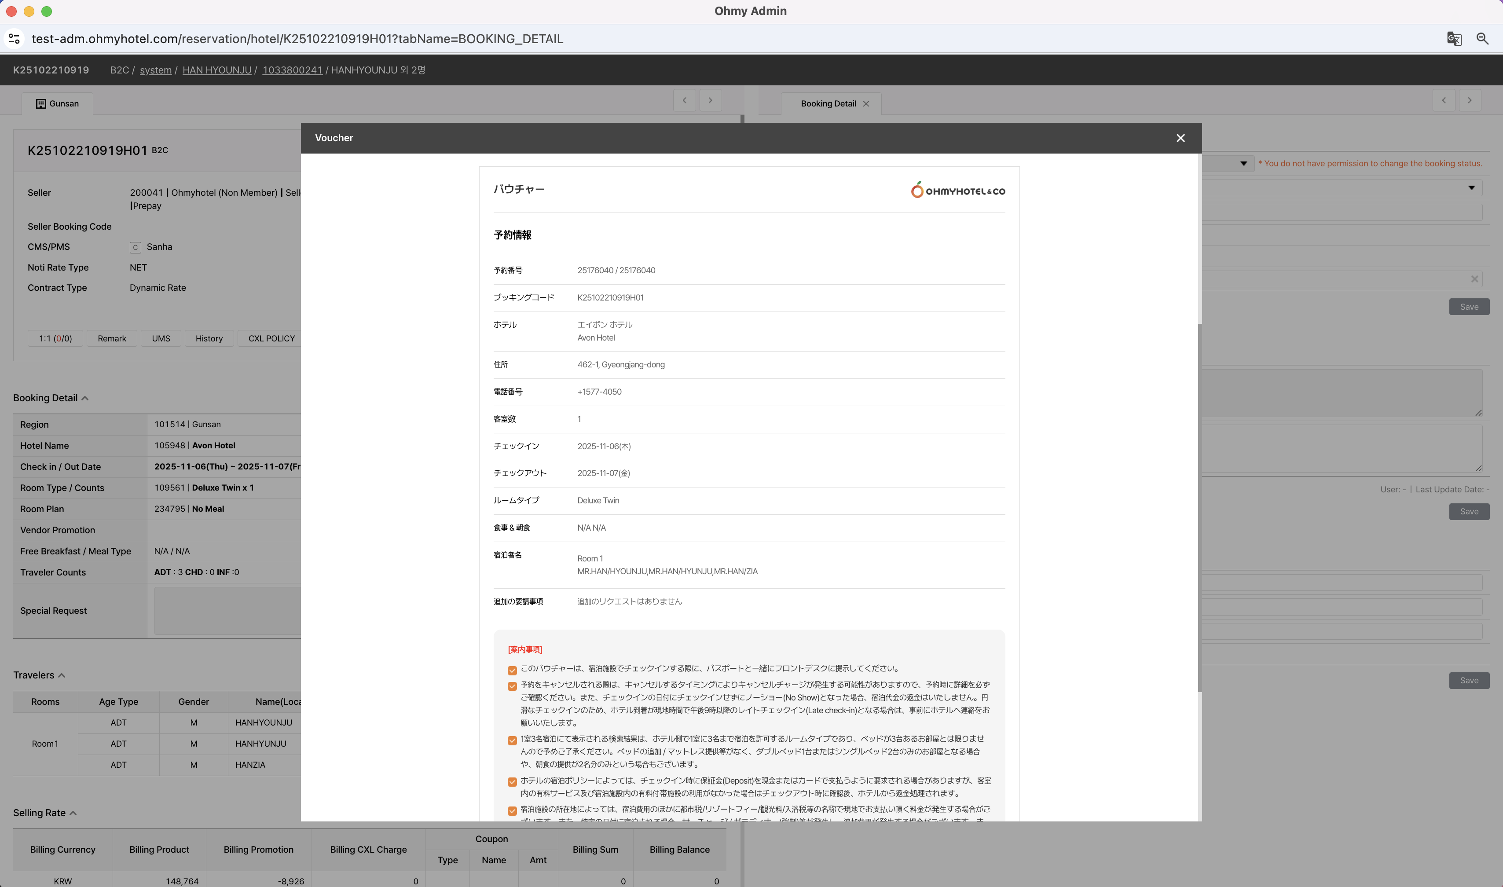The height and width of the screenshot is (887, 1503).
Task: Click the right arrow next to Gunsan tab
Action: coord(710,100)
